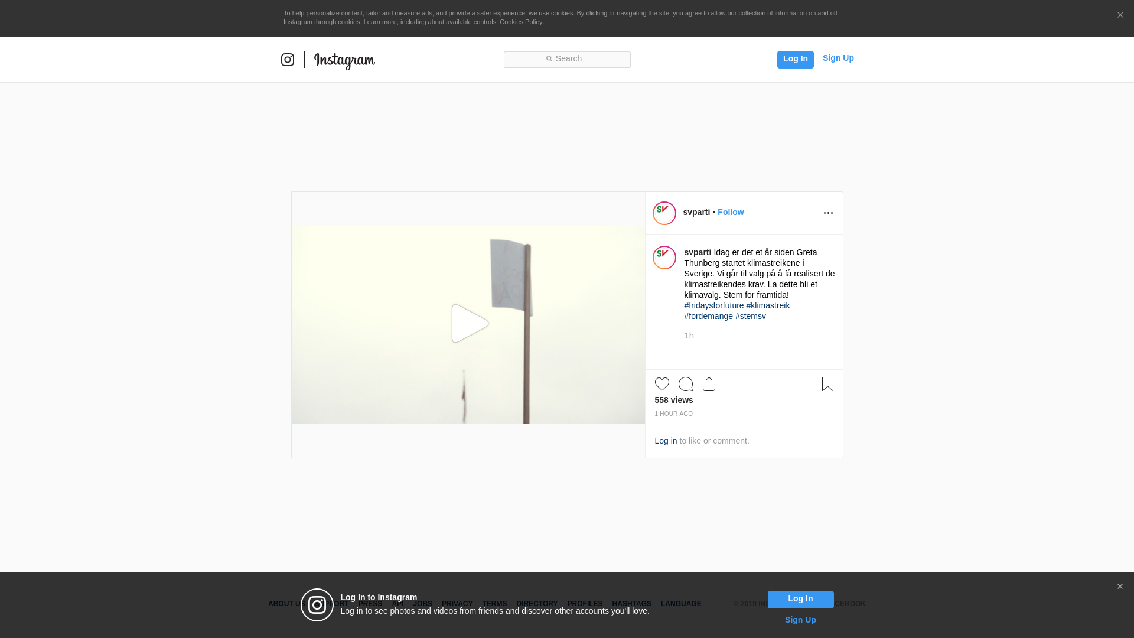Viewport: 1134px width, 638px height.
Task: Open the DIRECTORY footer link
Action: [x=537, y=604]
